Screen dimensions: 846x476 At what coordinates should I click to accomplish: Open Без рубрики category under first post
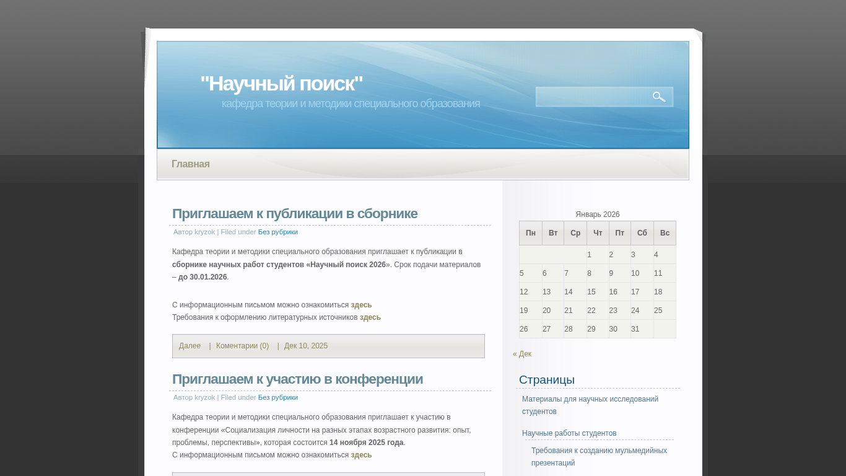(x=277, y=232)
